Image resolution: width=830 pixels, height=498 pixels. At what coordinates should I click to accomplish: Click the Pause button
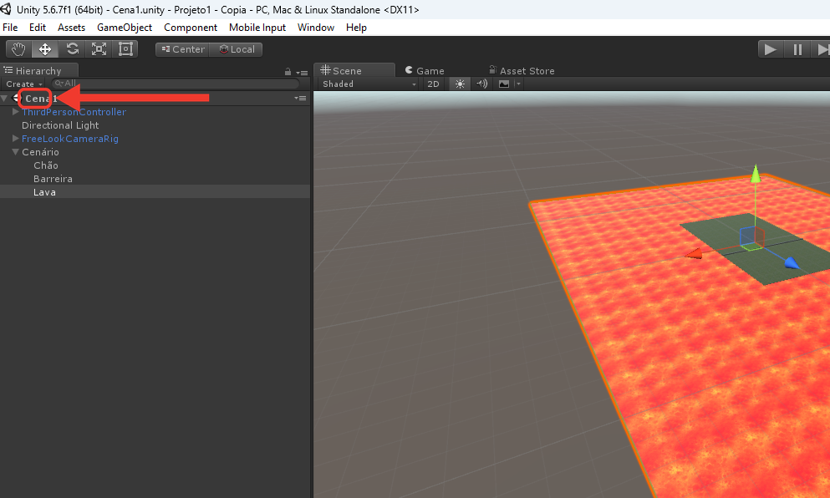click(797, 49)
